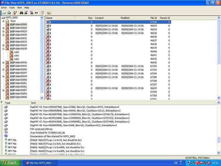Screen dimensions: 221x166
Task: Click the Text column header in log
Action: pyautogui.click(x=33, y=103)
